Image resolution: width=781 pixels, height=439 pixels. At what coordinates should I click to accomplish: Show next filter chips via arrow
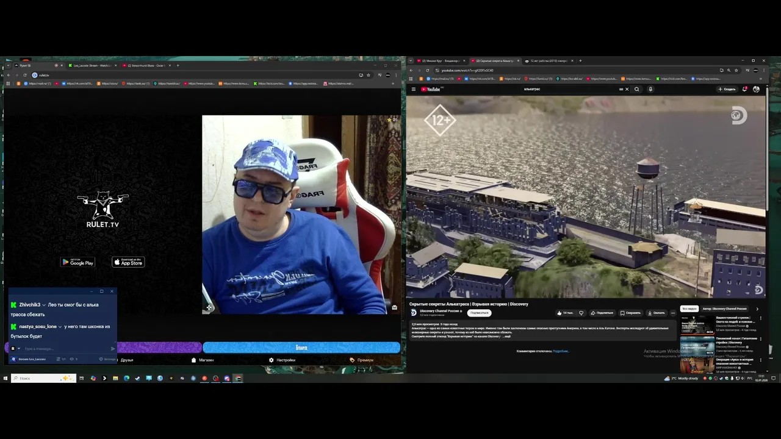(757, 309)
